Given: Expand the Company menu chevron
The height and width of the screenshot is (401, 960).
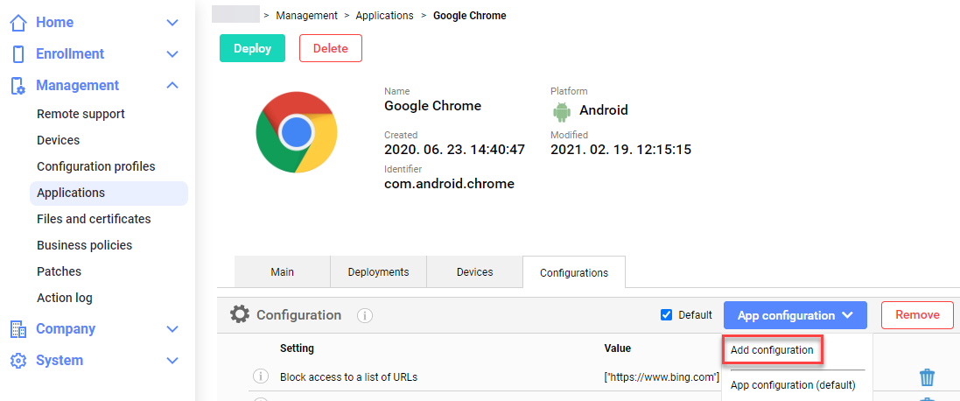Looking at the screenshot, I should pos(172,329).
